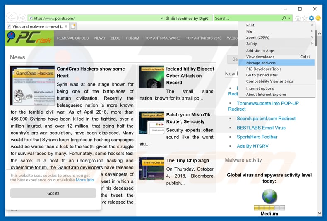Open a new tab button

tap(73, 26)
